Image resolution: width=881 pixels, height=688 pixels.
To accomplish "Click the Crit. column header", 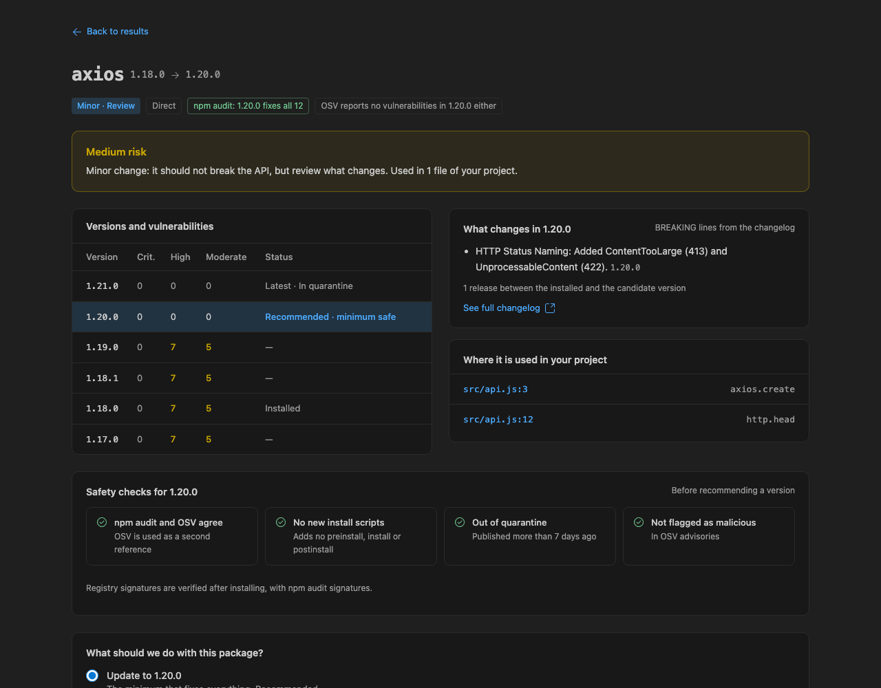I will click(146, 257).
